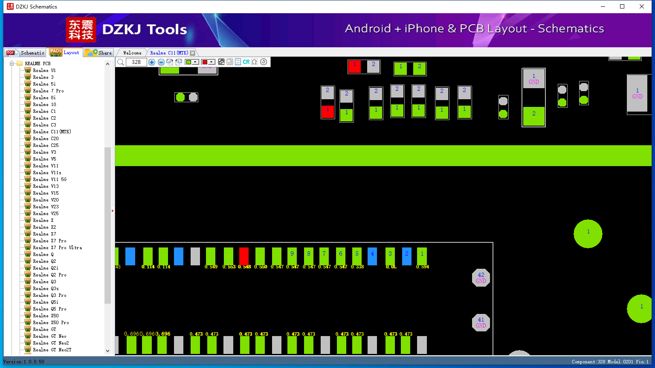Click the circular reset-rotation icon

coord(264,62)
